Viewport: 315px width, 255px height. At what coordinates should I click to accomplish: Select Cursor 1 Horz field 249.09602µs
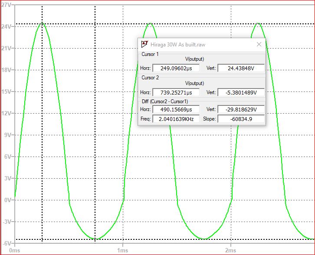point(176,68)
